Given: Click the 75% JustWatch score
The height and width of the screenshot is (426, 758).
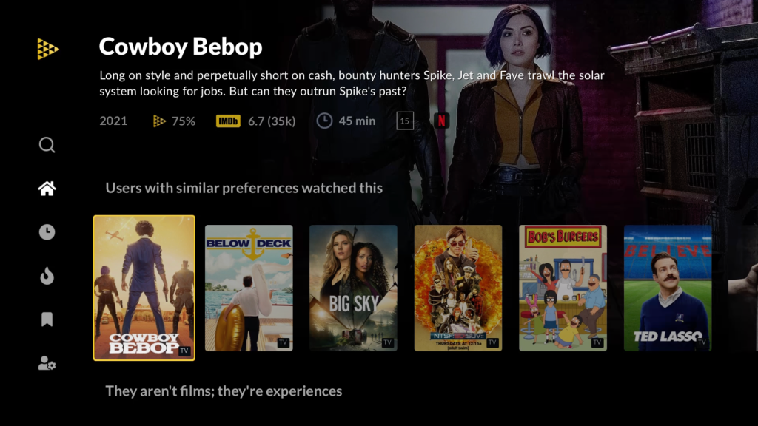Looking at the screenshot, I should click(174, 121).
